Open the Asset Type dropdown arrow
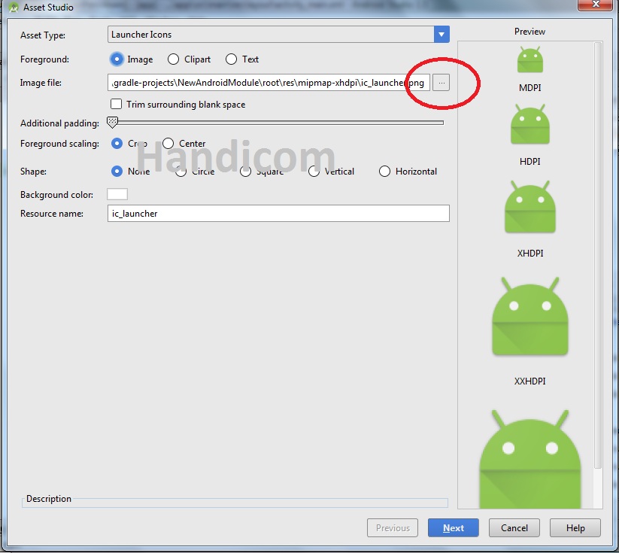This screenshot has height=553, width=619. click(441, 35)
